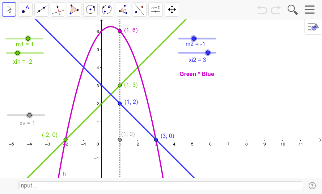Screen dimensions: 322x194
Task: Click the Redo arrow
Action: [276, 10]
